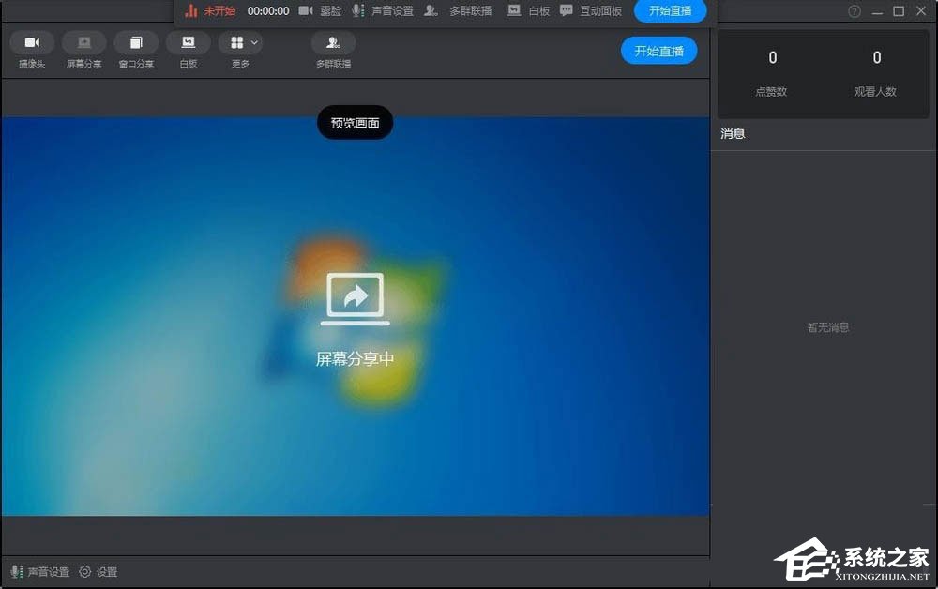Open the 声音设置 dropdown in top bar
Viewport: 938px width, 589px height.
click(392, 11)
